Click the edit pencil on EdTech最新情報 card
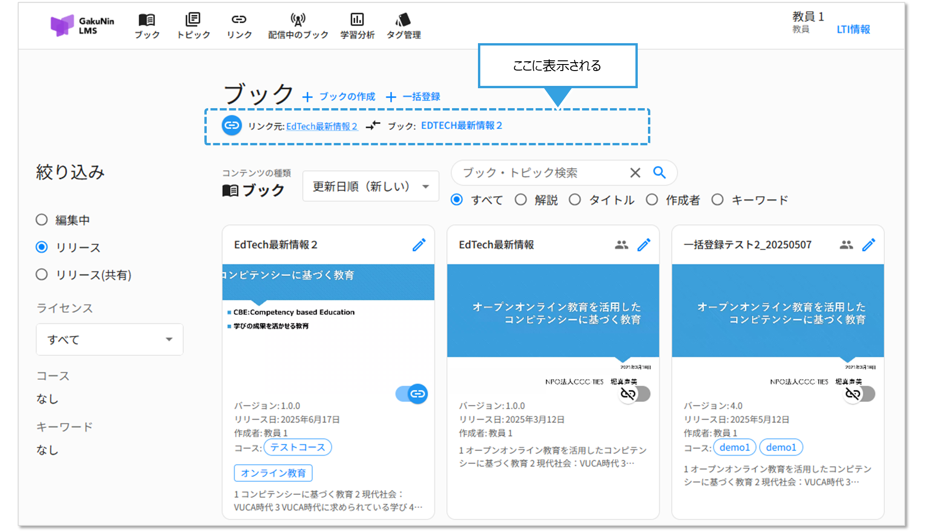The height and width of the screenshot is (532, 929). [x=644, y=245]
